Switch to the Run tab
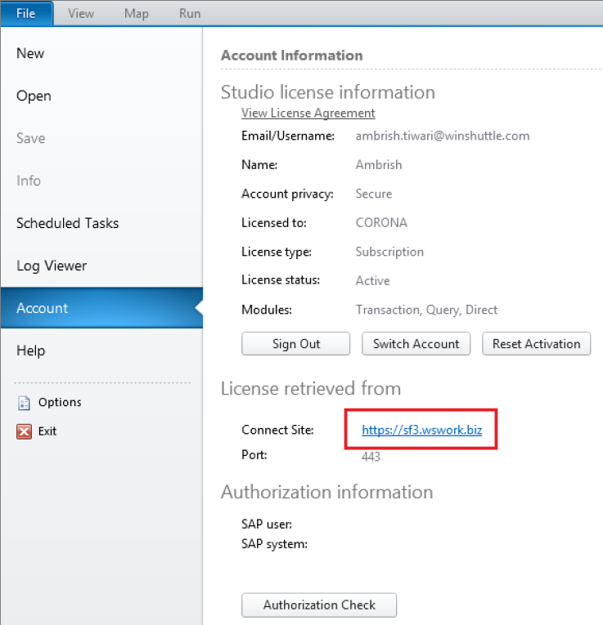Viewport: 603px width, 625px height. coord(190,14)
